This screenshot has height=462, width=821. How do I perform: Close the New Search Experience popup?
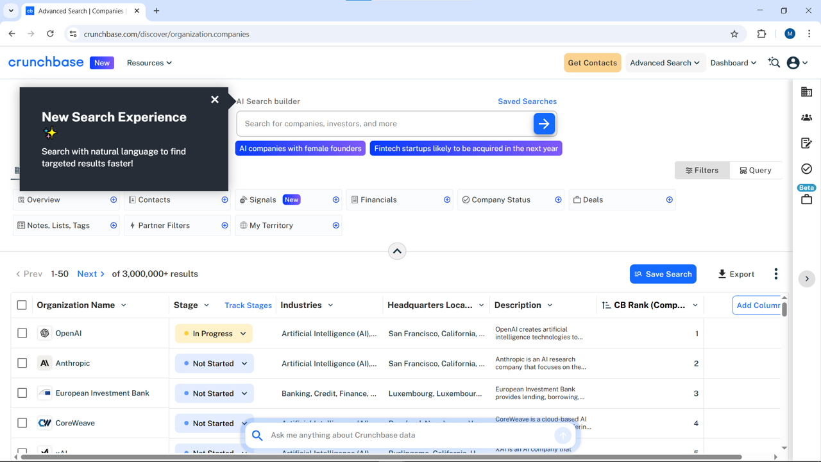[x=215, y=99]
